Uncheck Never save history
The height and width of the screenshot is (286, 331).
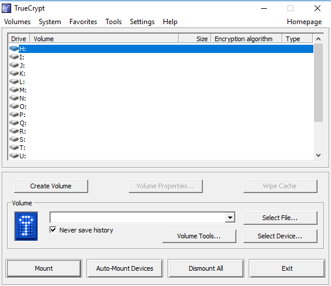(53, 230)
